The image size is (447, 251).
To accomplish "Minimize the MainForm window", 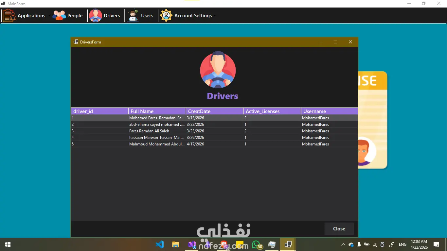I will click(x=409, y=4).
